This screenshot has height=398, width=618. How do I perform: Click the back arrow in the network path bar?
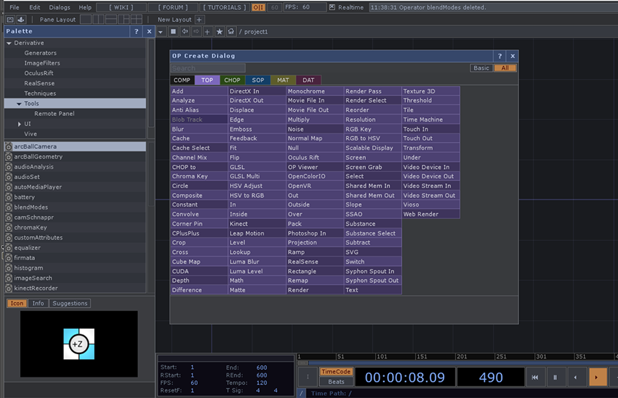(x=185, y=31)
